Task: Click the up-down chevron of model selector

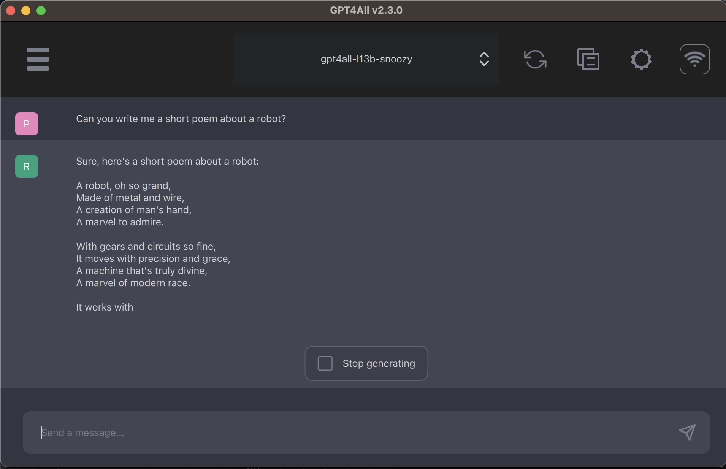Action: 484,59
